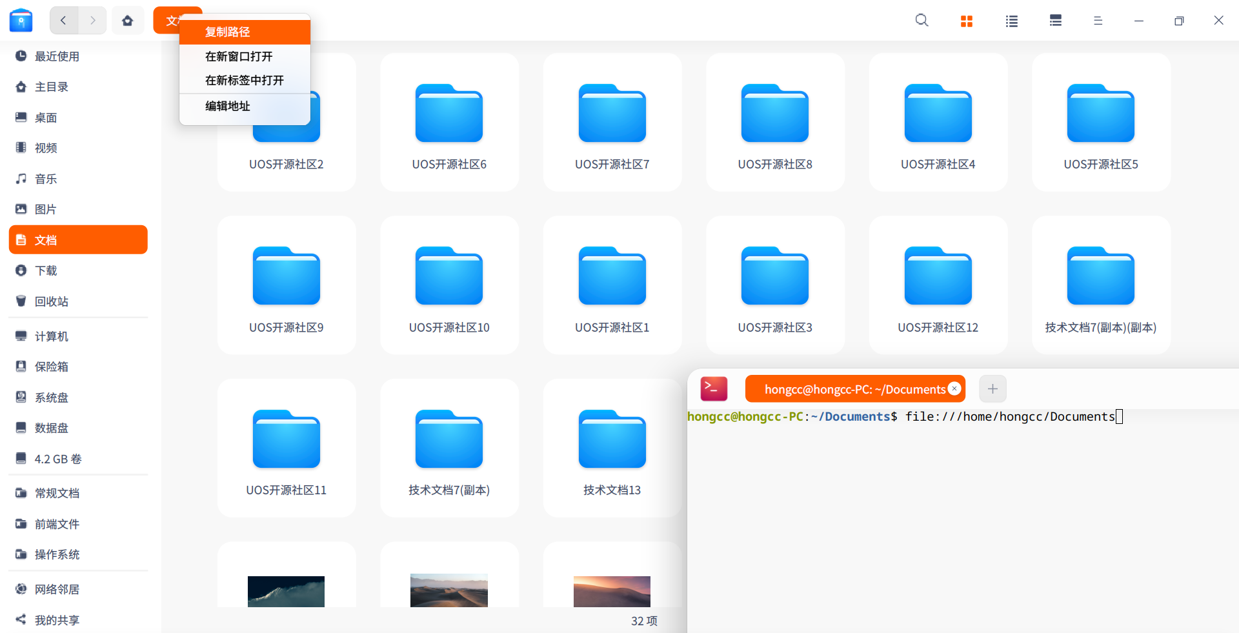
Task: Open 保险箱 in sidebar
Action: coord(78,367)
